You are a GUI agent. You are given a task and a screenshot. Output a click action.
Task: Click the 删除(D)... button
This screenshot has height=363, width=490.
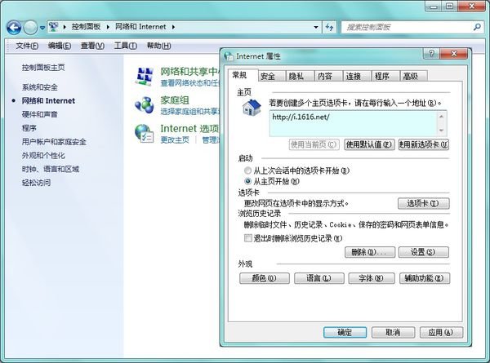pyautogui.click(x=370, y=252)
